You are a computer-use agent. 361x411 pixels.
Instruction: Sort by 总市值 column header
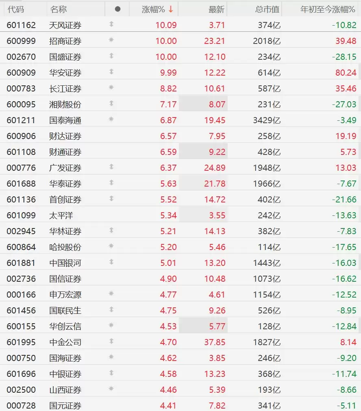pos(267,9)
